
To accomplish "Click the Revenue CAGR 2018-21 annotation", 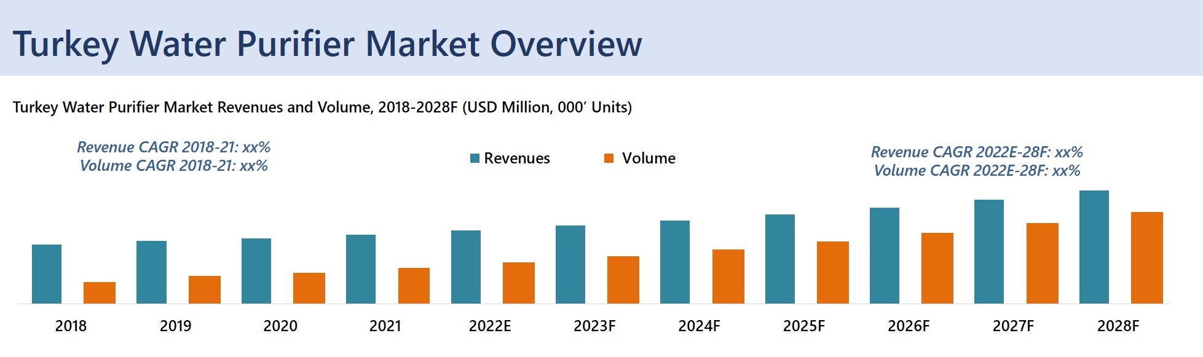I will pyautogui.click(x=173, y=147).
